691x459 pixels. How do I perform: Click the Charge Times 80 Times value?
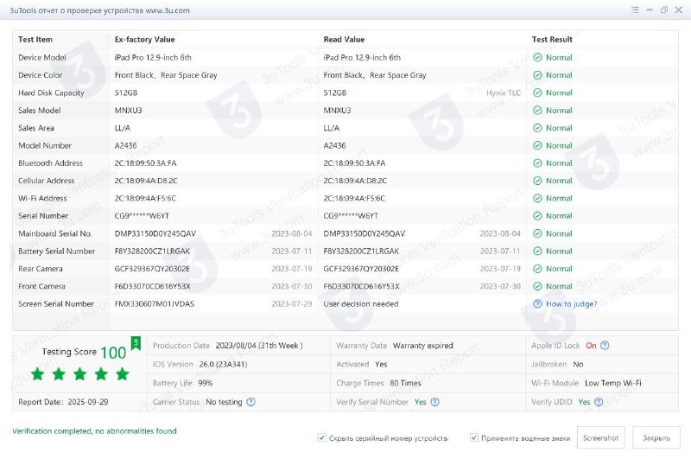(x=405, y=383)
